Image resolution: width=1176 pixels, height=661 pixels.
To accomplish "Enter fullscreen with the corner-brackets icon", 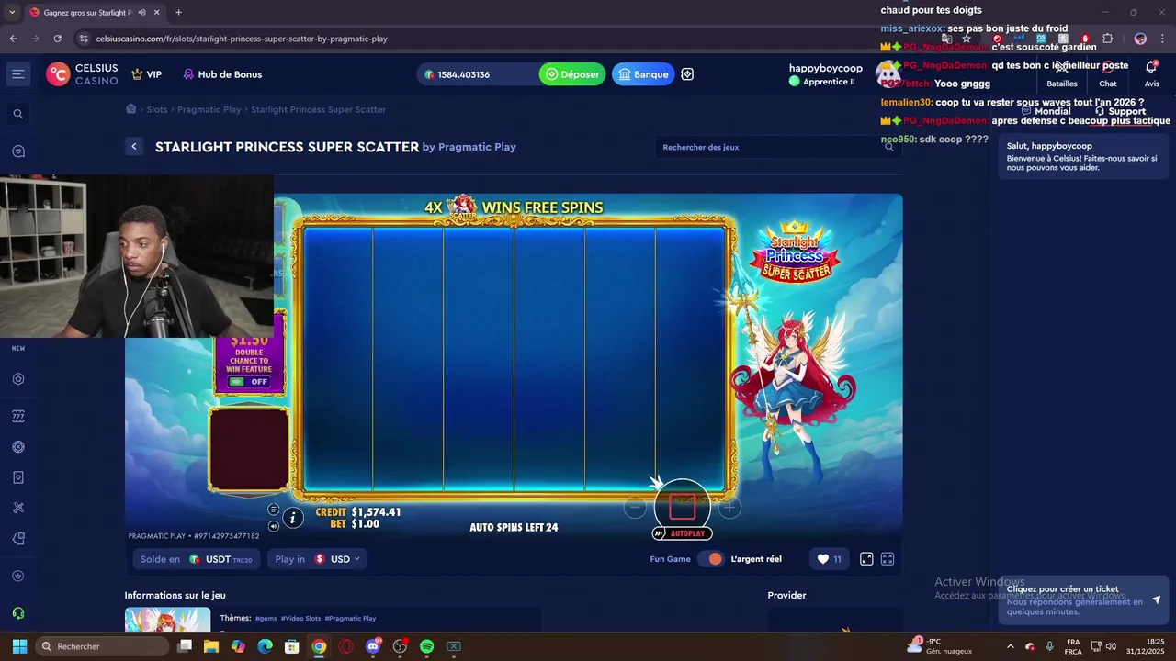I will (888, 559).
